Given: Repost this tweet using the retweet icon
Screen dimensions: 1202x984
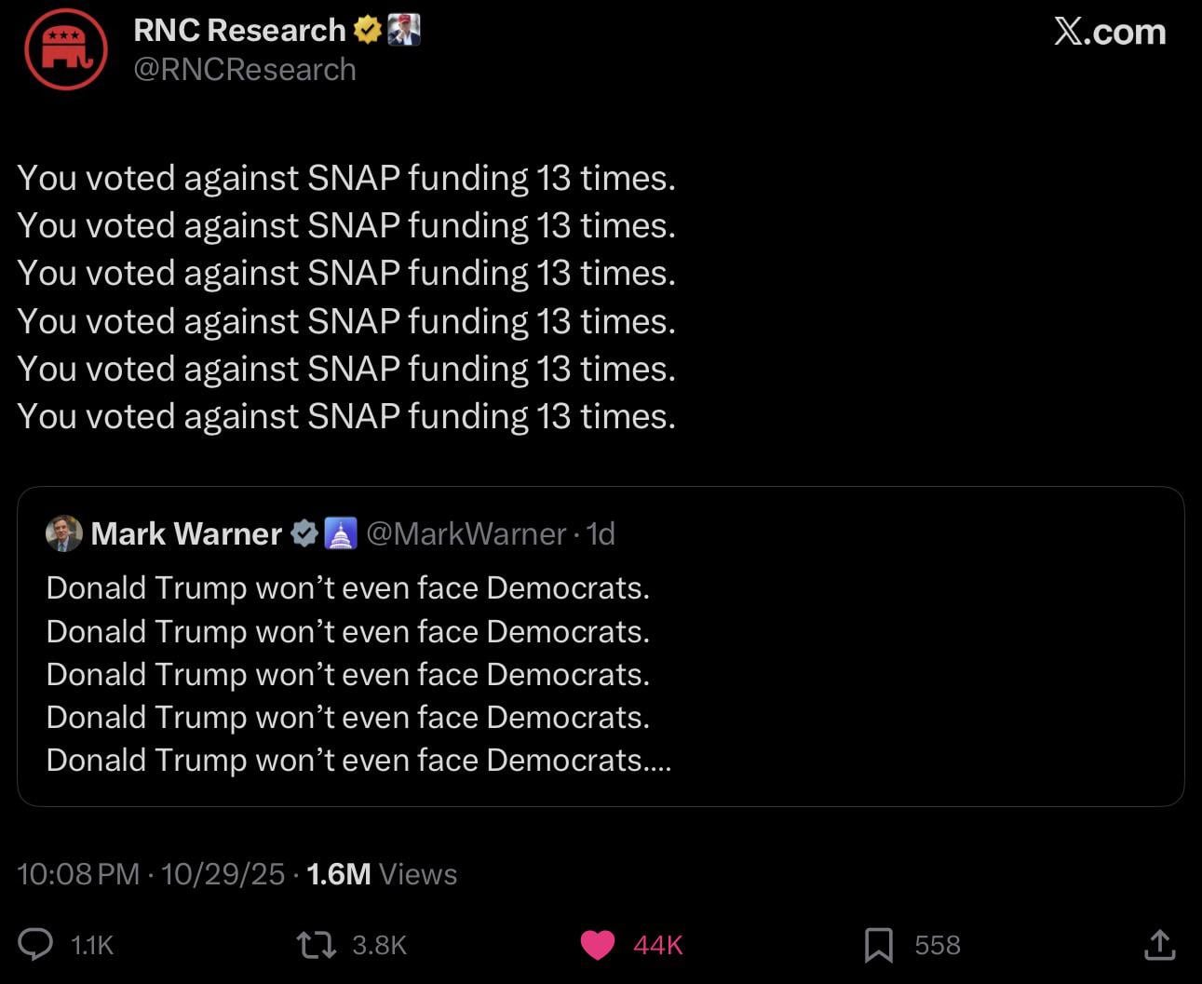Looking at the screenshot, I should 316,945.
